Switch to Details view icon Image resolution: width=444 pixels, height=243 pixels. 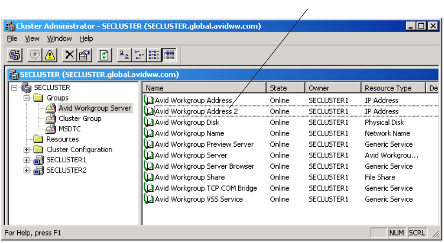click(169, 55)
